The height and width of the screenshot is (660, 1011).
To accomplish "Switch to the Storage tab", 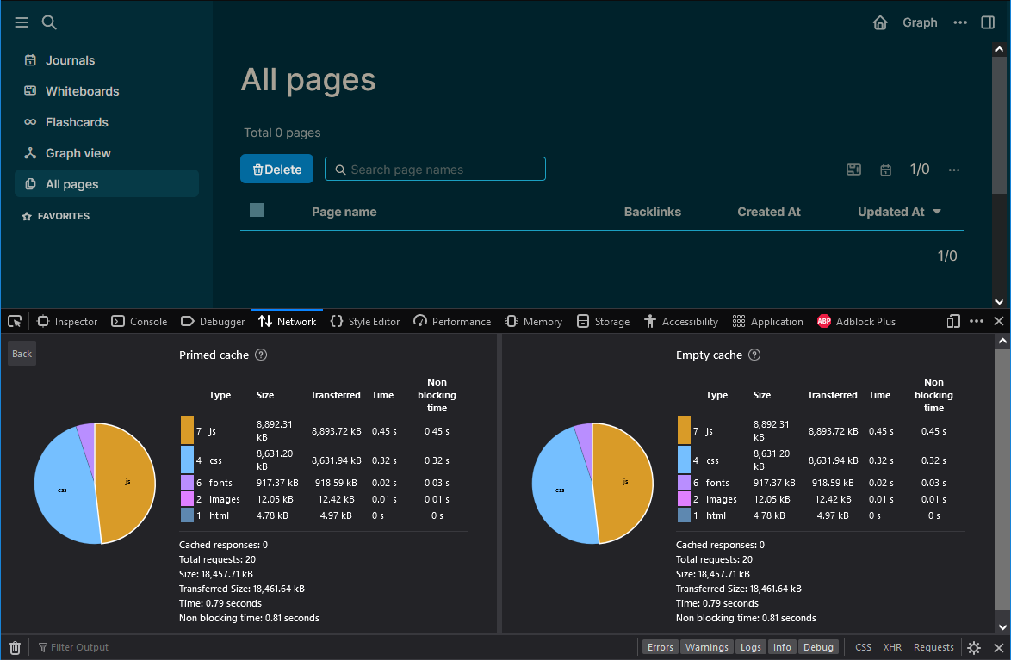I will click(x=603, y=321).
